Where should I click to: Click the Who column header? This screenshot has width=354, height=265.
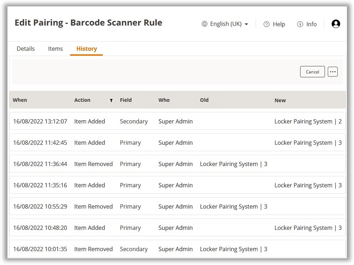point(164,100)
